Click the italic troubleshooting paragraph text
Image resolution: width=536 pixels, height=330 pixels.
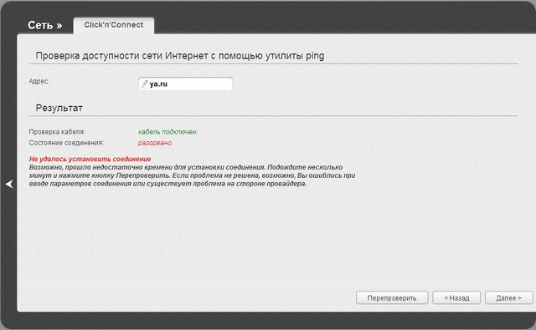pos(192,175)
